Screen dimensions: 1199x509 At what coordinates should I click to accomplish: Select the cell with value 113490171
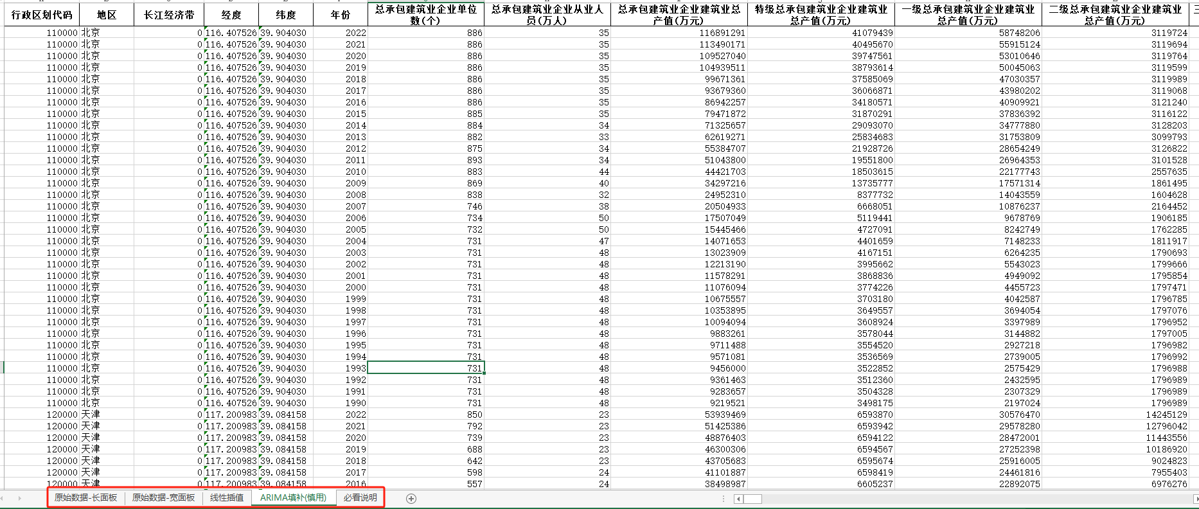pos(679,44)
